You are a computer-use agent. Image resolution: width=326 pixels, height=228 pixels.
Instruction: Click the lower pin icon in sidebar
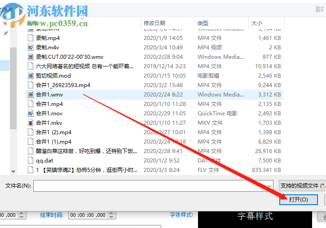point(6,33)
